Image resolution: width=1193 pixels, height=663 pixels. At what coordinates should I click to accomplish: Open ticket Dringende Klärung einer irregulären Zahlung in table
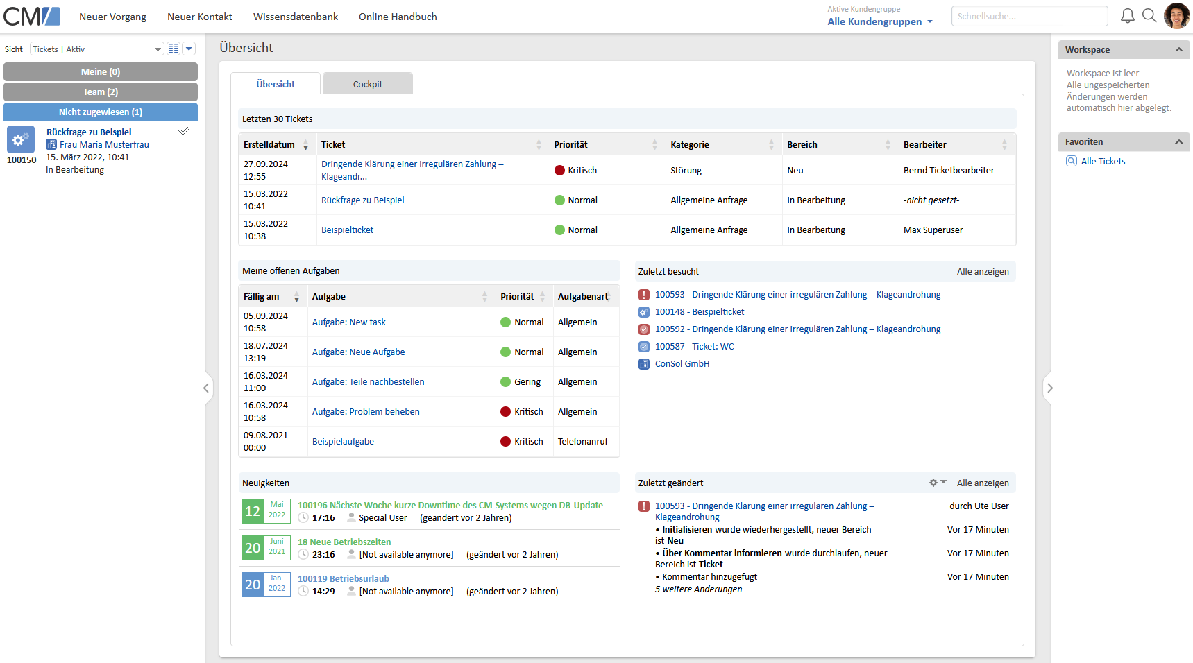click(412, 170)
